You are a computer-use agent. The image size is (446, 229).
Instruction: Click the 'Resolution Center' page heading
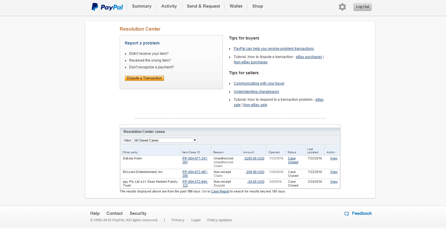pyautogui.click(x=140, y=29)
